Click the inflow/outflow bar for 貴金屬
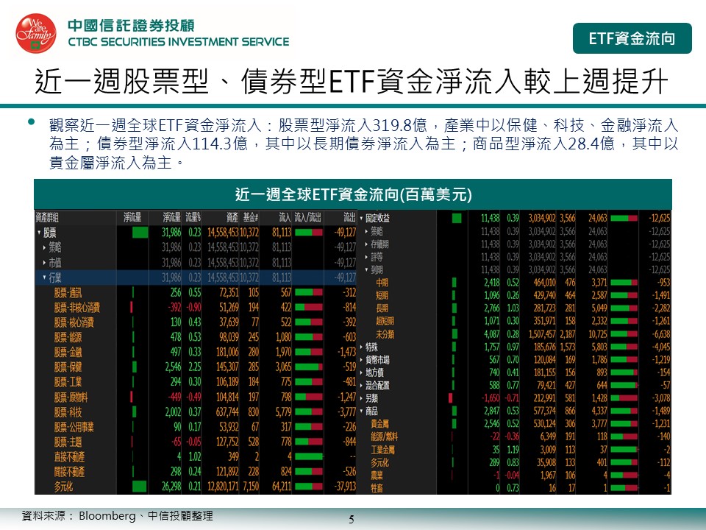 point(624,424)
